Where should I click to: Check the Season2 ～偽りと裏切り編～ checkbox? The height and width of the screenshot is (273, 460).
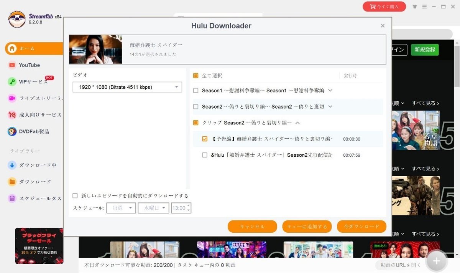tap(196, 107)
